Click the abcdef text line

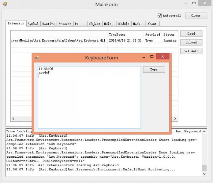44,72
